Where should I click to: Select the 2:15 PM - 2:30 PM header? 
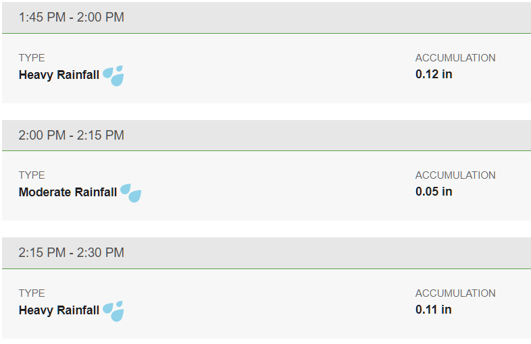point(267,253)
